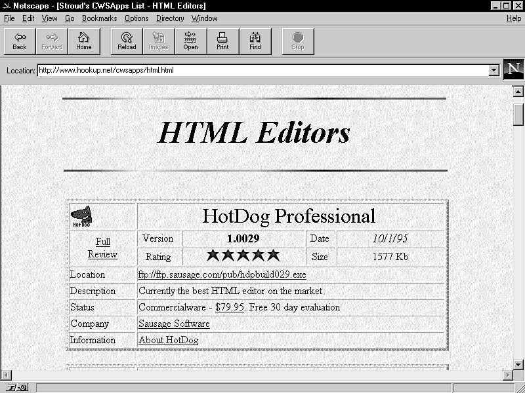Viewport: 525px width, 393px height.
Task: Expand the Location history dropdown arrow
Action: 493,70
